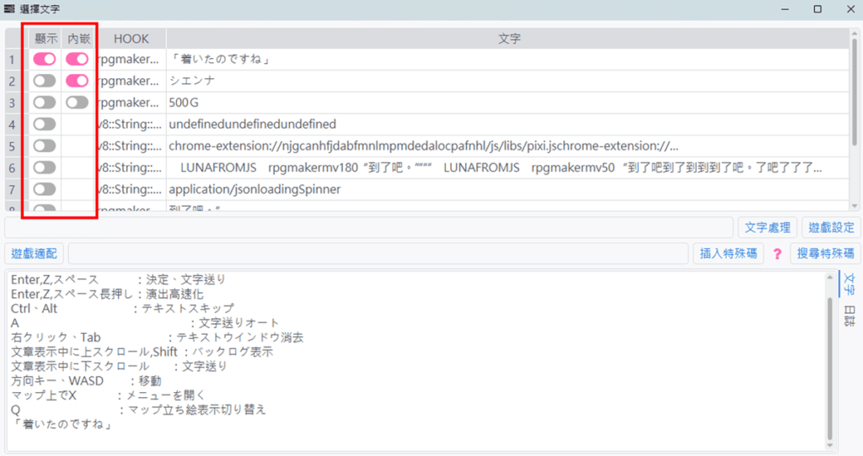This screenshot has height=456, width=863.
Task: Enable 顯示 switch for application/jsonloadingSpinner row
Action: (44, 189)
